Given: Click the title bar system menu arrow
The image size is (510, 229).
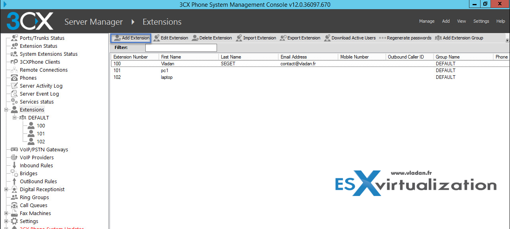Looking at the screenshot, I should click(x=5, y=4).
